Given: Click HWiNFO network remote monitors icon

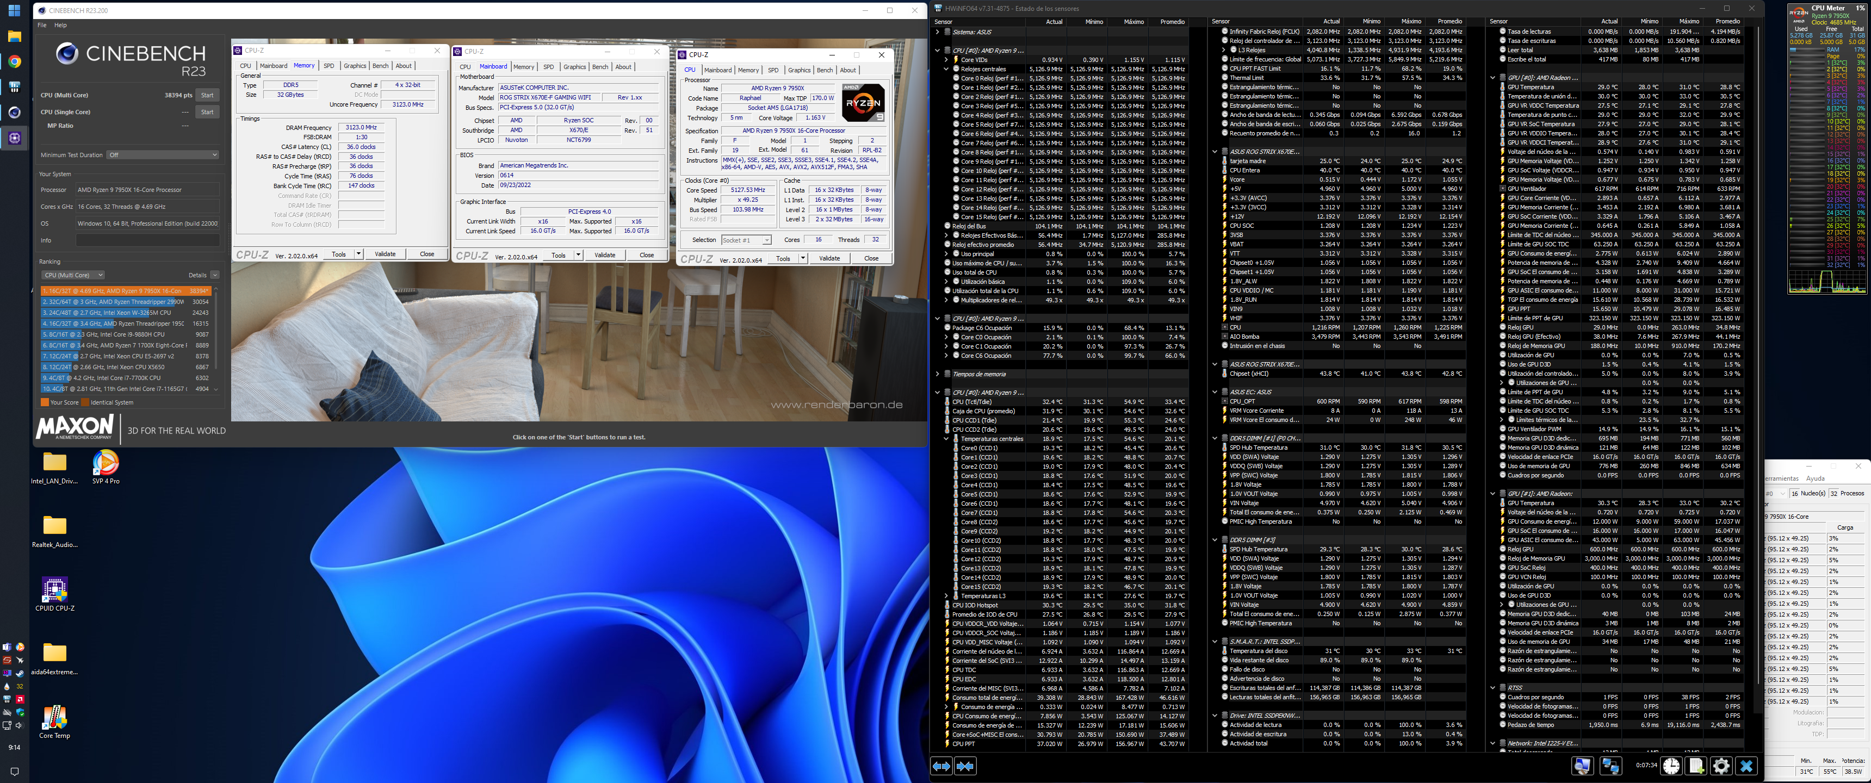Looking at the screenshot, I should pos(1610,766).
